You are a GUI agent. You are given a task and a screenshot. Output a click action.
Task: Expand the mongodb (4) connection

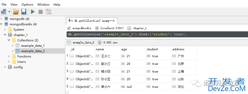click(x=2, y=19)
